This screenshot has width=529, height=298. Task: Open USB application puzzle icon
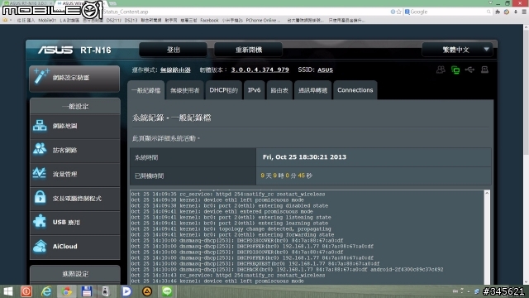coord(40,222)
